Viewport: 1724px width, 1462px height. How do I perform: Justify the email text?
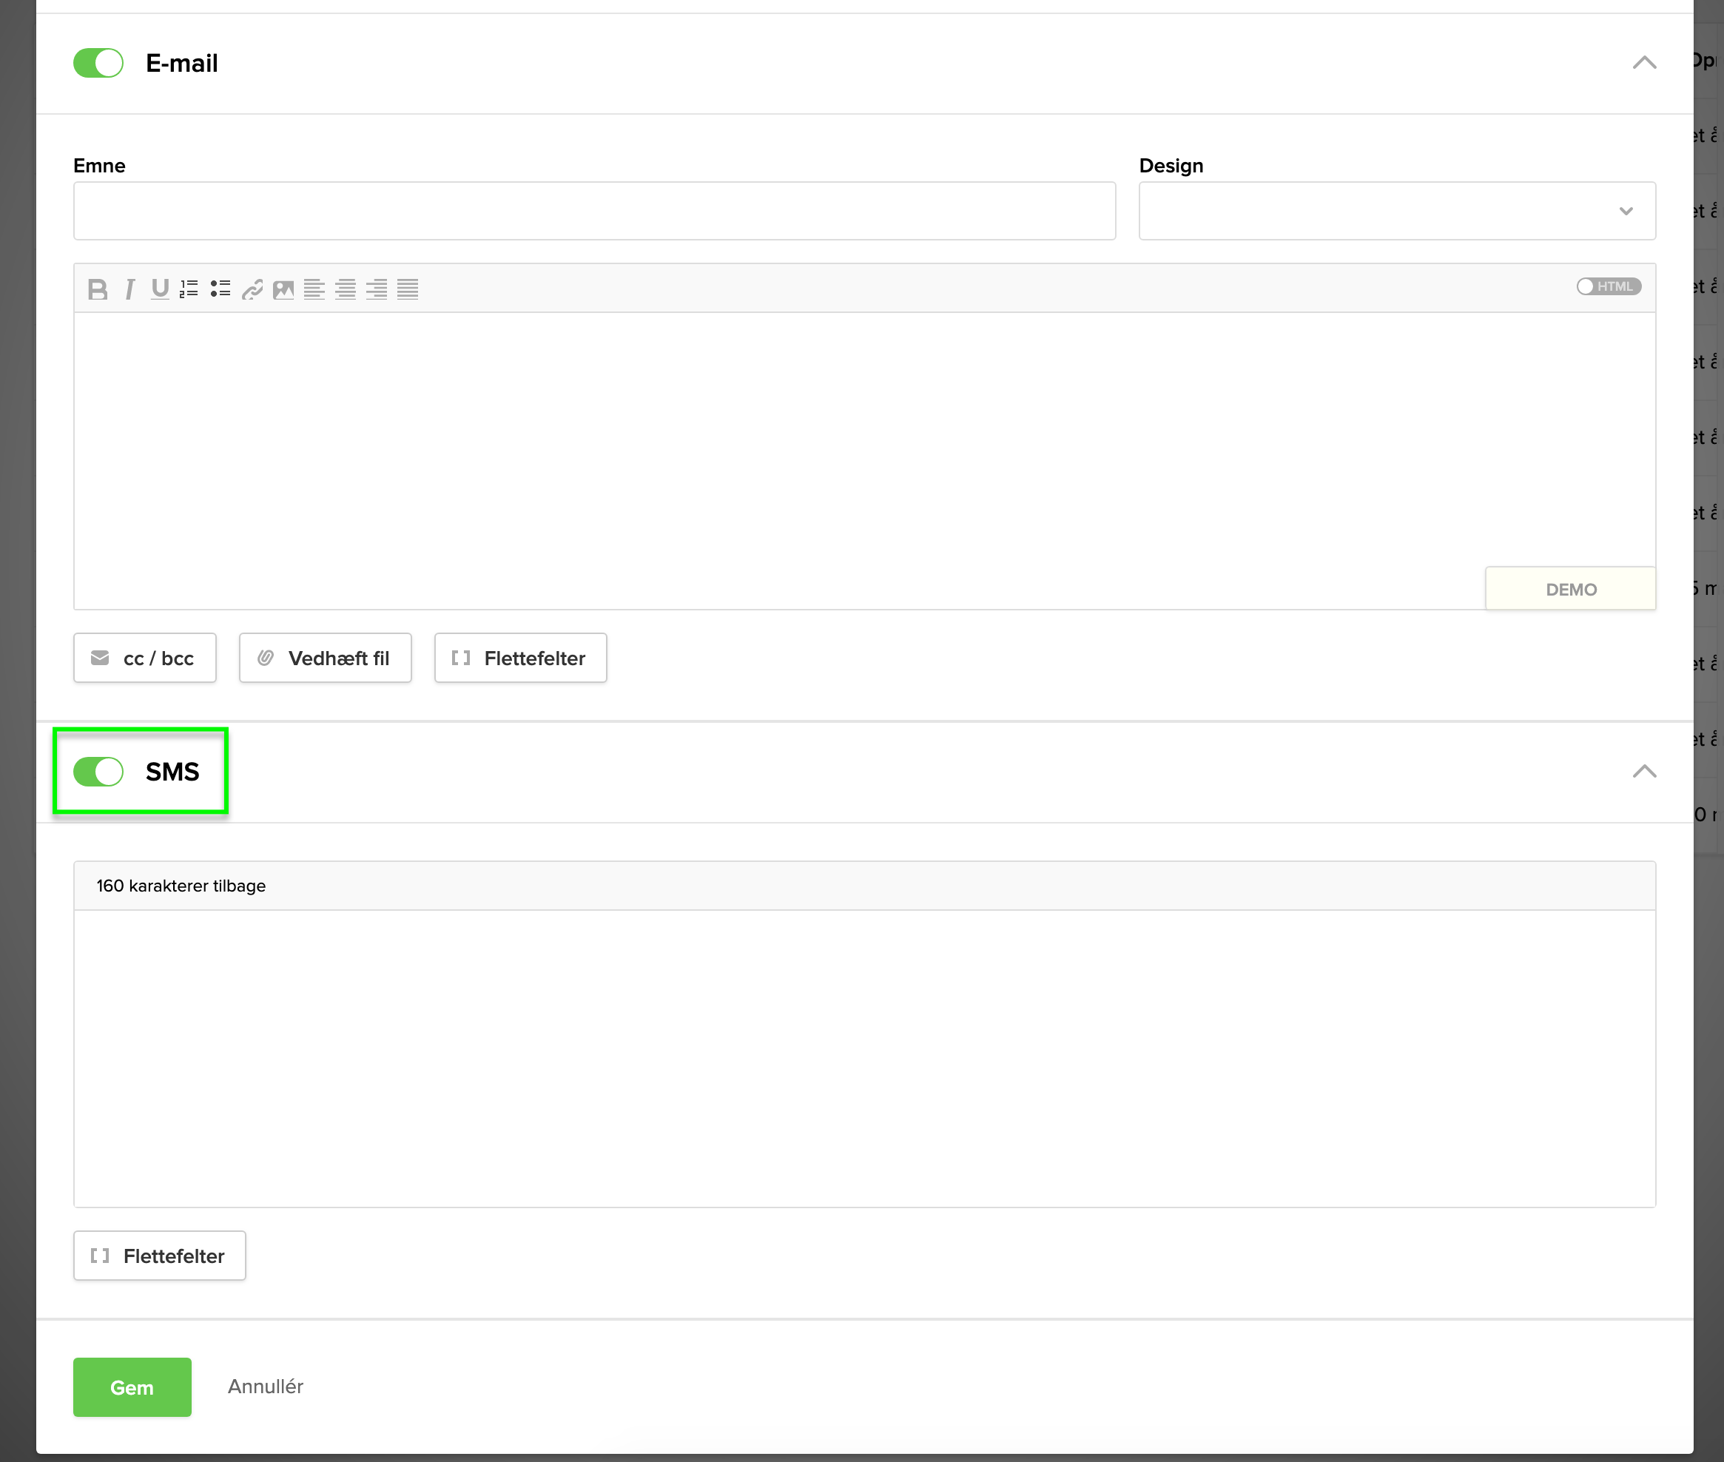coord(408,289)
